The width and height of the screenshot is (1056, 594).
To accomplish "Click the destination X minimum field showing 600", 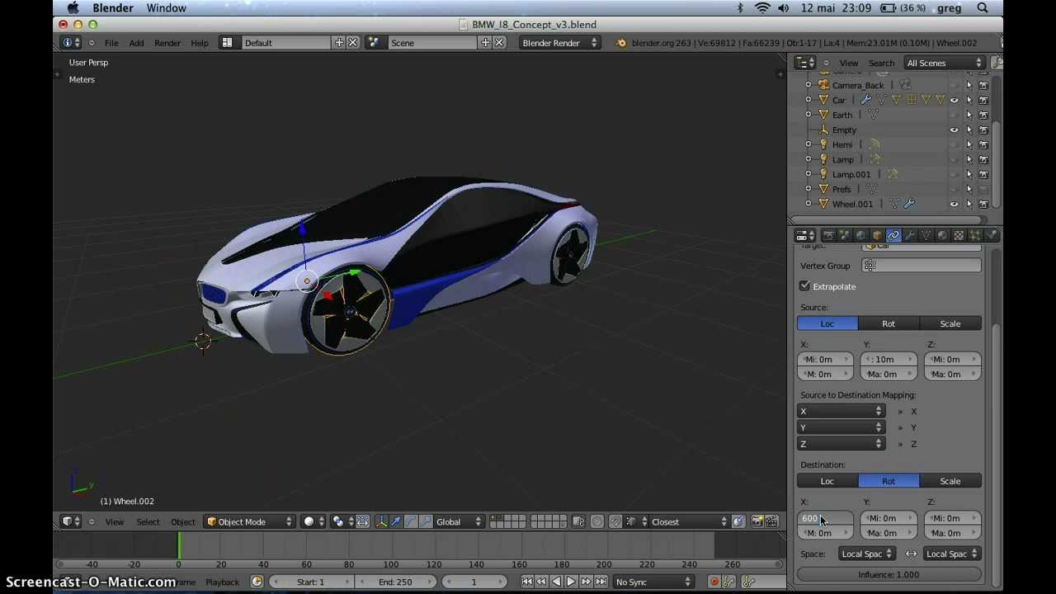I will click(825, 518).
